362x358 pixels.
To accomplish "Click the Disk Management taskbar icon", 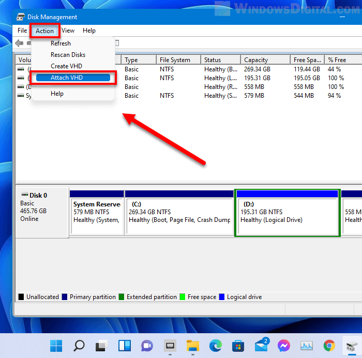I will pyautogui.click(x=352, y=347).
